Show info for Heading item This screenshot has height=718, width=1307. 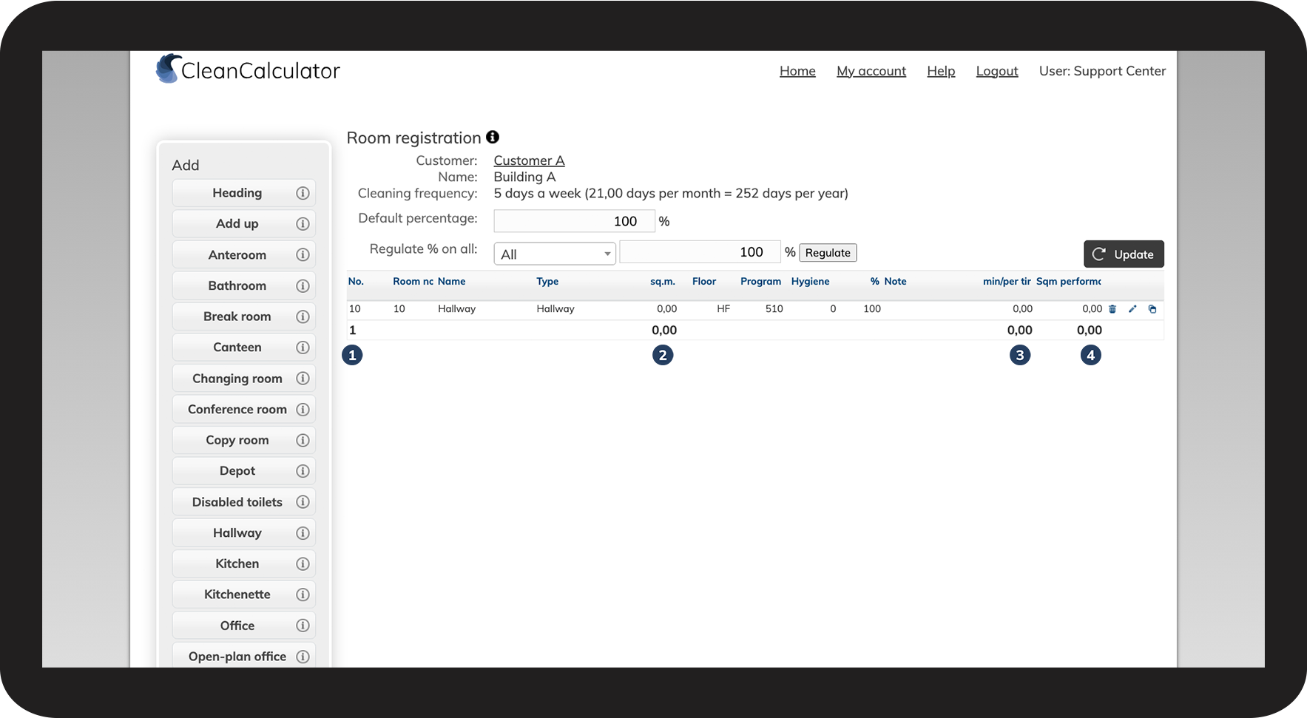[303, 193]
